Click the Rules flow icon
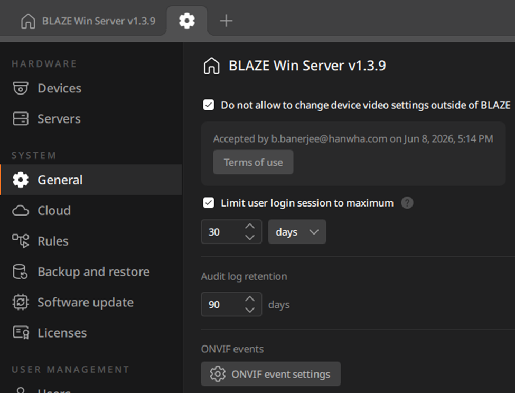The width and height of the screenshot is (515, 393). coord(21,241)
